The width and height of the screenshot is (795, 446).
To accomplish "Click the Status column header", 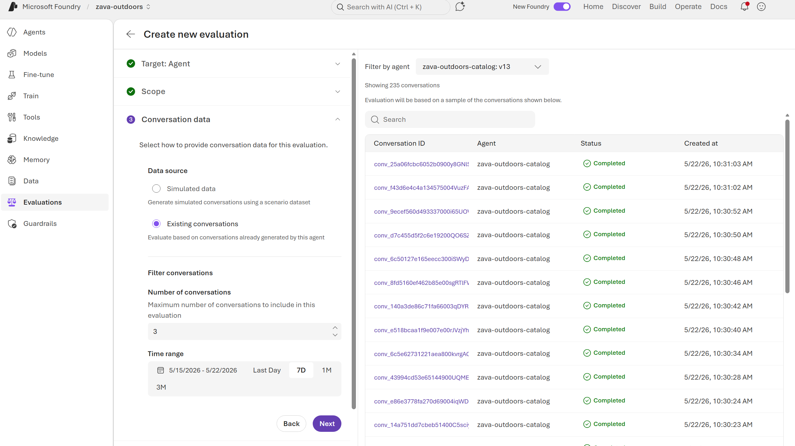I will pyautogui.click(x=591, y=143).
